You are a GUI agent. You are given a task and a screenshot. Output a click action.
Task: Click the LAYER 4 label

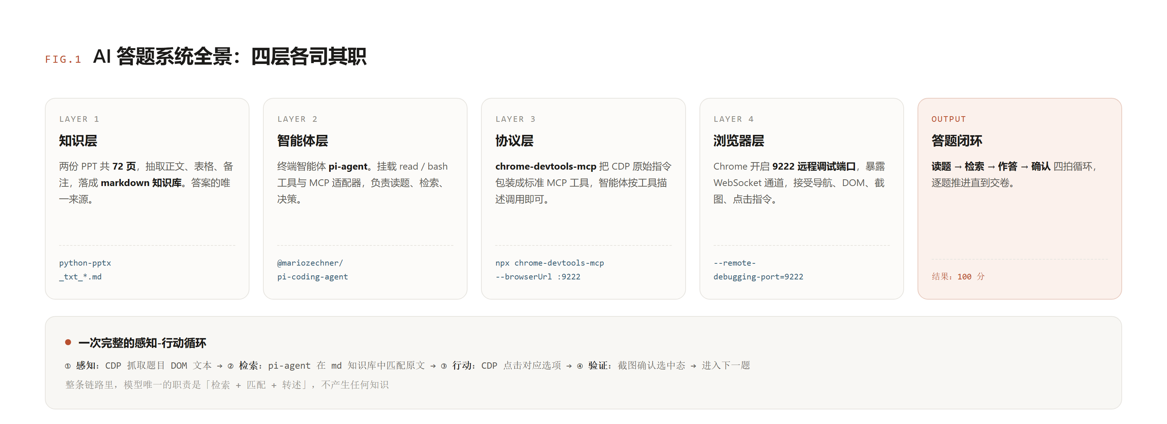733,119
